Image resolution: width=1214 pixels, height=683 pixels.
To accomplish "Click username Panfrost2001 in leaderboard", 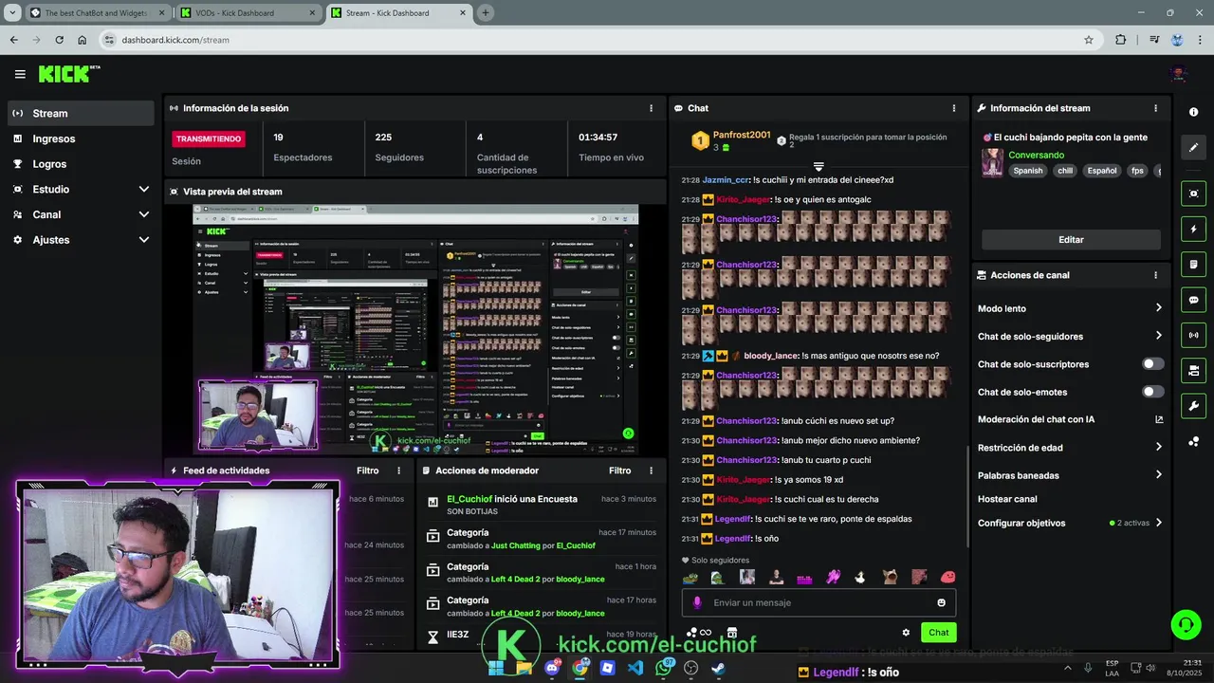I will point(742,135).
